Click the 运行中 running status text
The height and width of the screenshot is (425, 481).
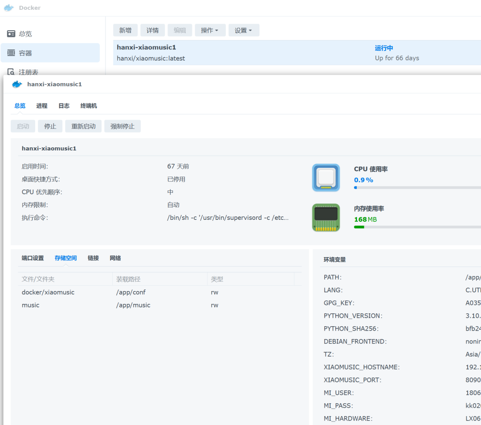[x=384, y=48]
